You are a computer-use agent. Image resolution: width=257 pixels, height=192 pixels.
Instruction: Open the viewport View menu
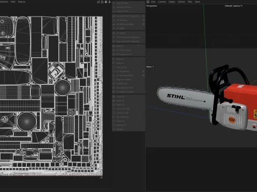(x=153, y=2)
